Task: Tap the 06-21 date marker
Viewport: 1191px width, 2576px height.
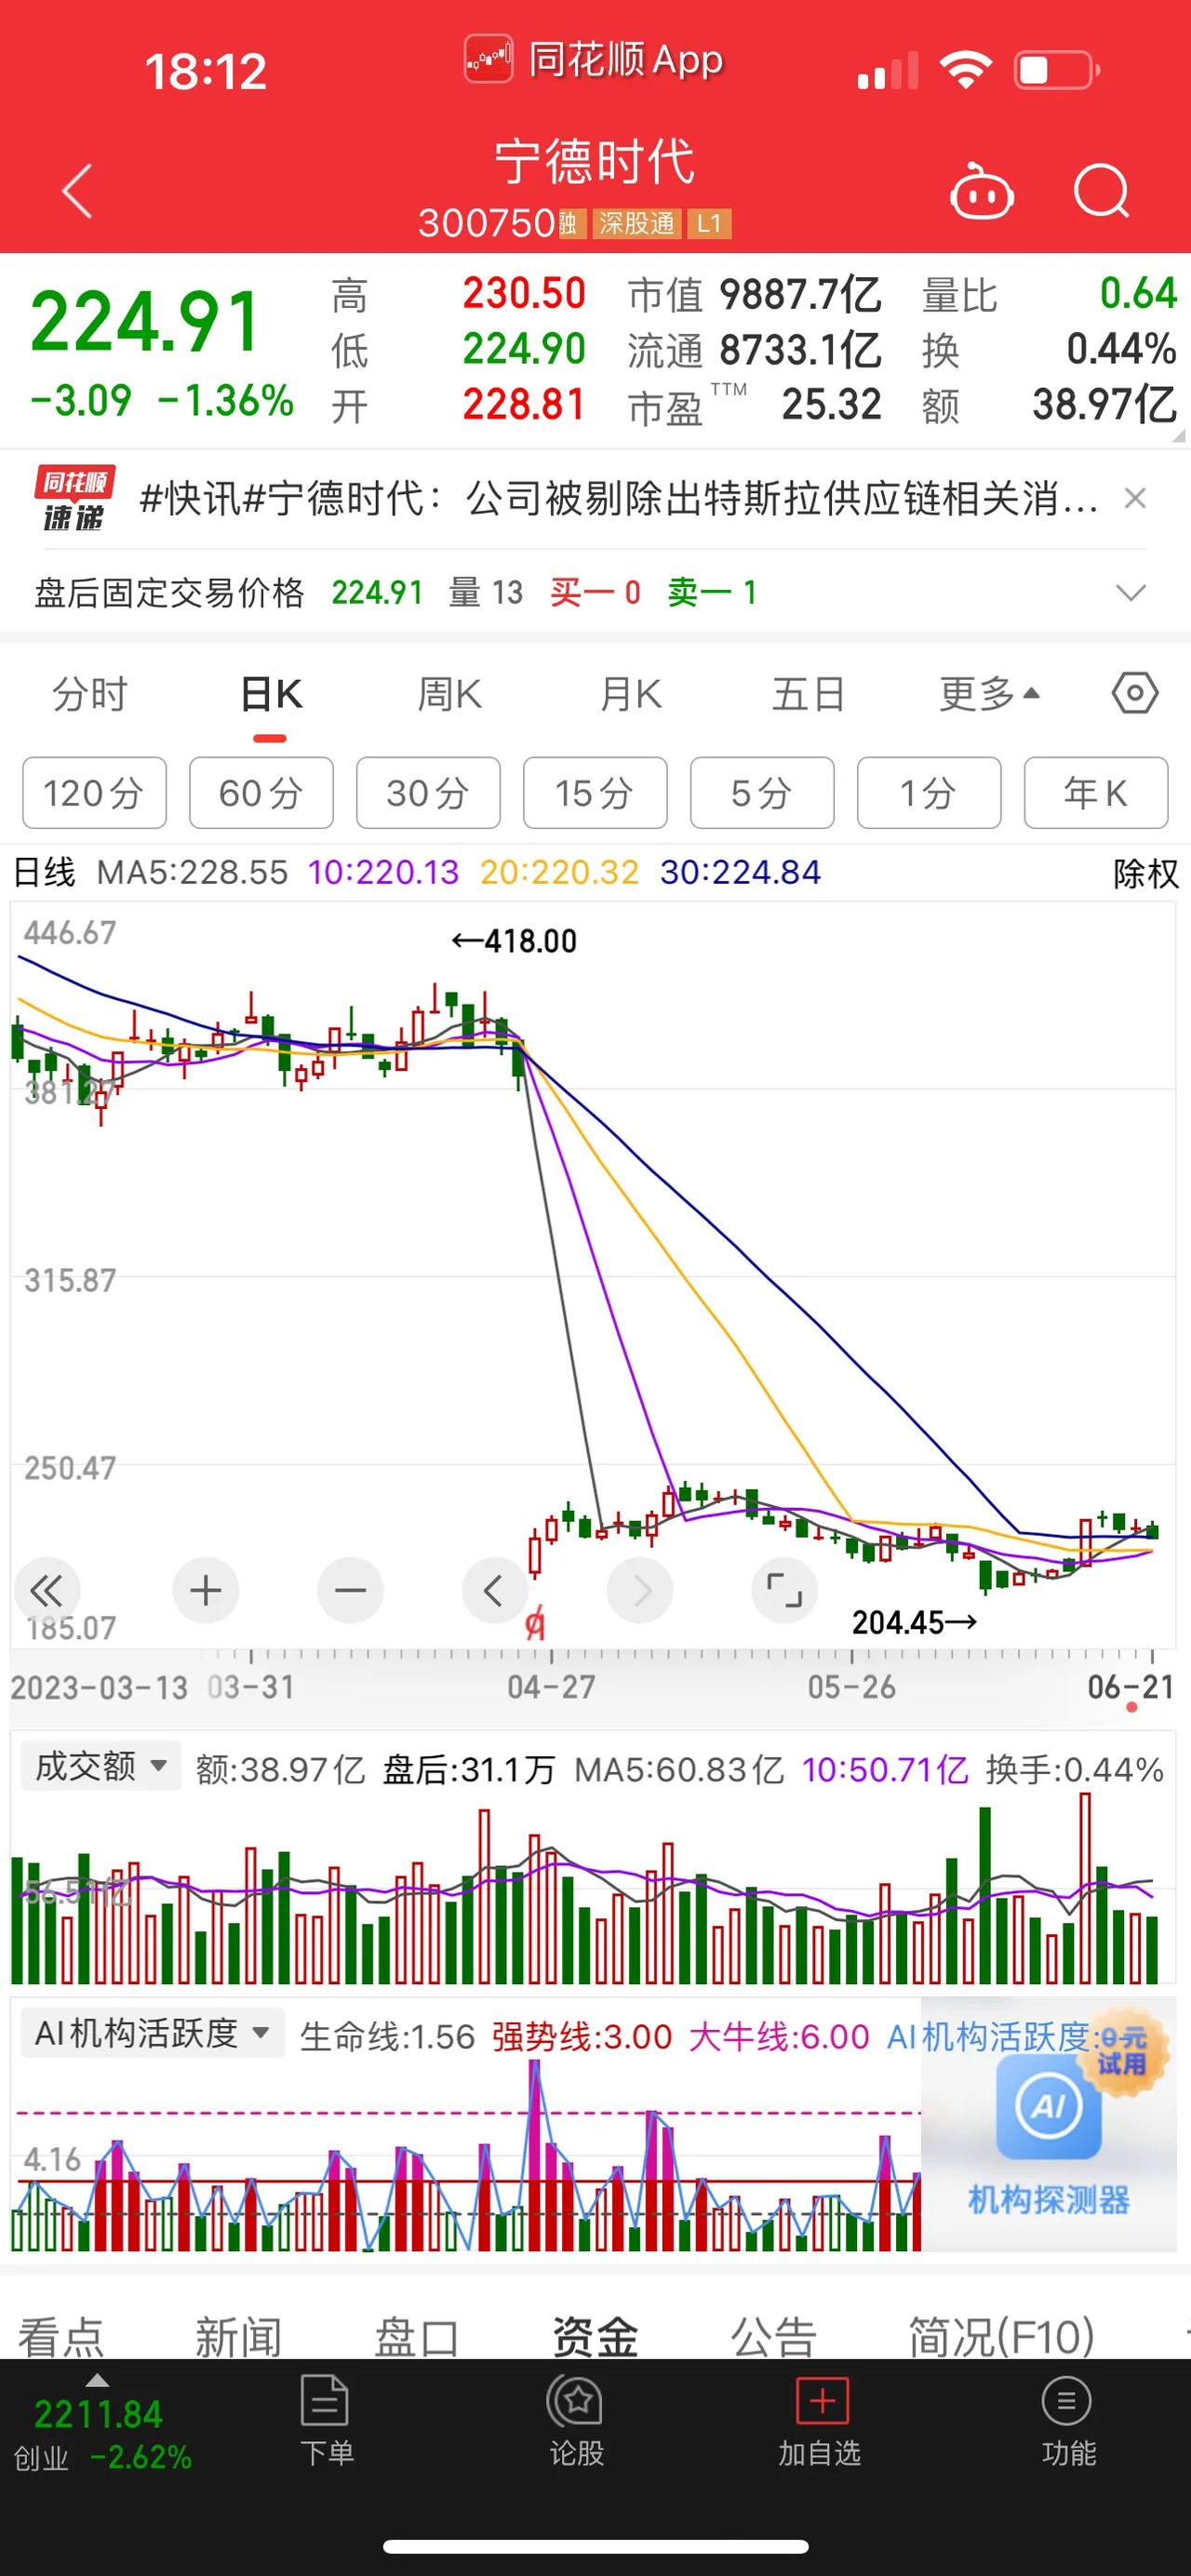Action: 1130,1688
